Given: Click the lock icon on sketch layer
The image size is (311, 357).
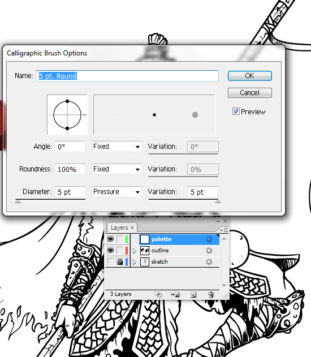Looking at the screenshot, I should point(120,262).
